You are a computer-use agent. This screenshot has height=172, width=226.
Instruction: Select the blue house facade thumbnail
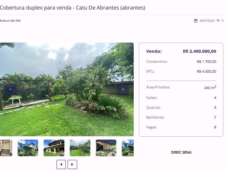tap(28, 148)
